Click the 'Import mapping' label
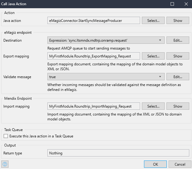This screenshot has height=169, width=192. (x=17, y=106)
